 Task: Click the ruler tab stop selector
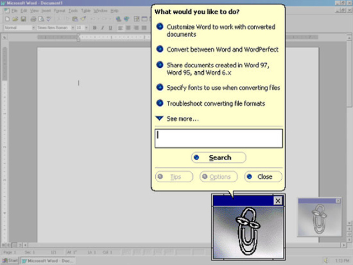click(x=4, y=38)
